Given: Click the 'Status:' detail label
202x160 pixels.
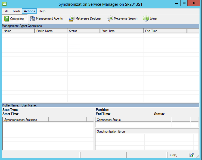Looking at the screenshot, I should click(159, 114).
